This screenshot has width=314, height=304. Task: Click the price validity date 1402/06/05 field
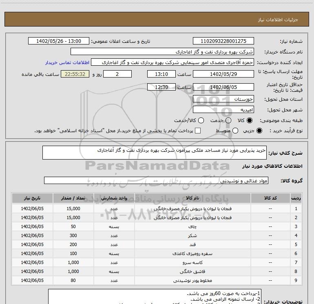223,87
